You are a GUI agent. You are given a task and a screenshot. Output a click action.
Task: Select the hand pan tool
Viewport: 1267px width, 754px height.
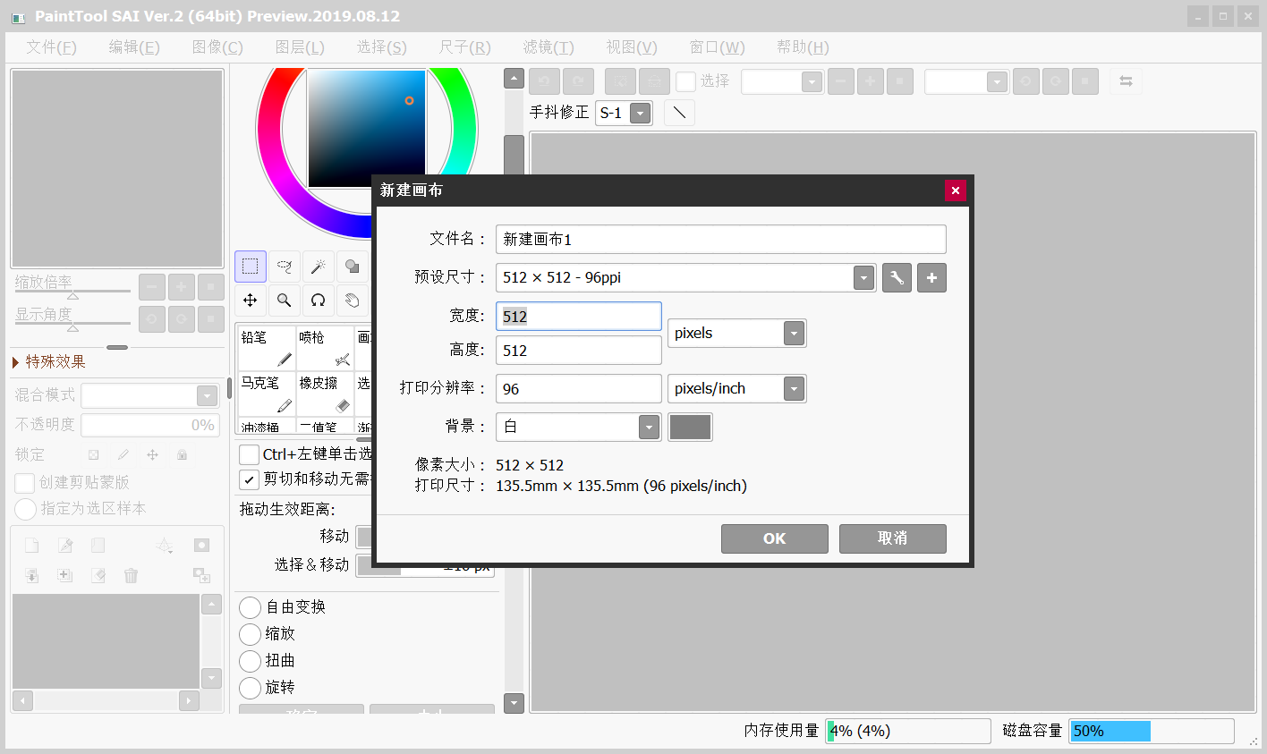point(353,301)
